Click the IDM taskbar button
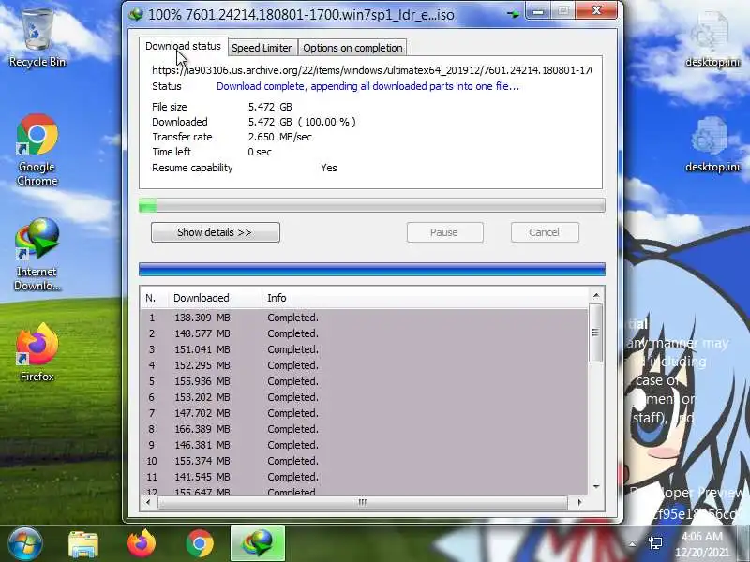Image resolution: width=750 pixels, height=562 pixels. [x=258, y=543]
